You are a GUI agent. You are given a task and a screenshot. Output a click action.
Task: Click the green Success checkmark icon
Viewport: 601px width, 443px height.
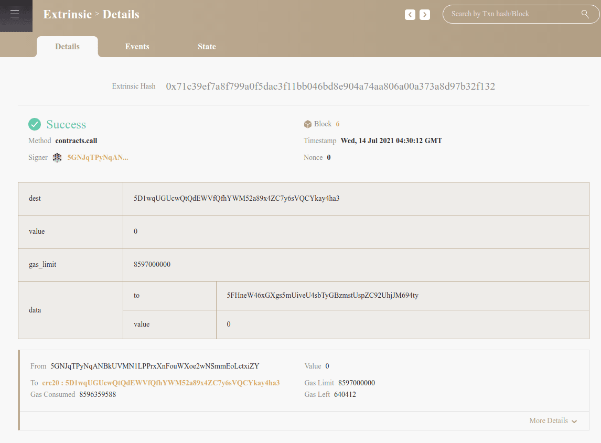(35, 124)
